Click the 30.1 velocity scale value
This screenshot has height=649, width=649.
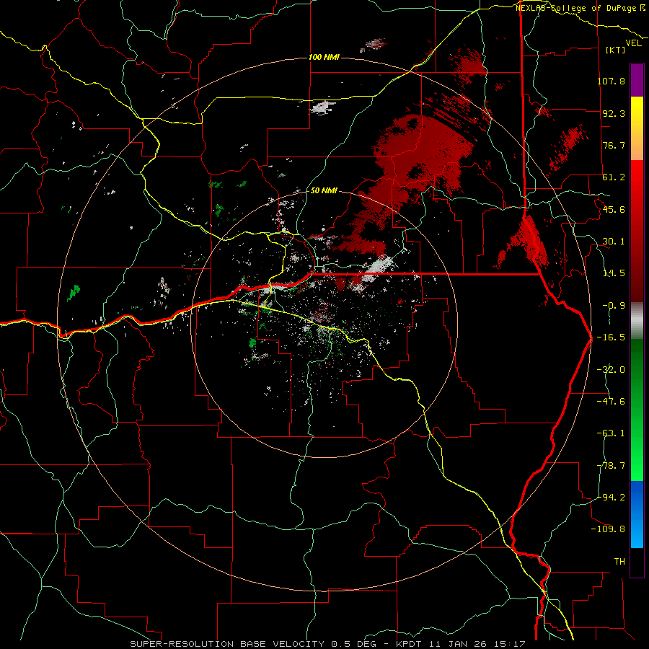[x=614, y=242]
